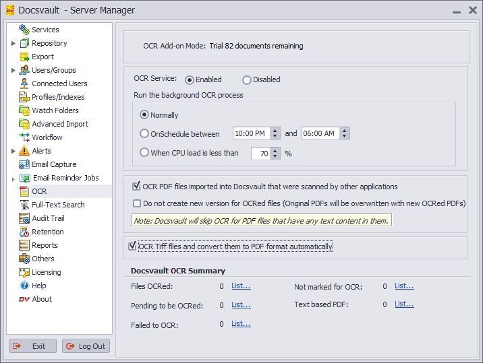Click the Email Capture icon
The height and width of the screenshot is (363, 483).
point(24,164)
